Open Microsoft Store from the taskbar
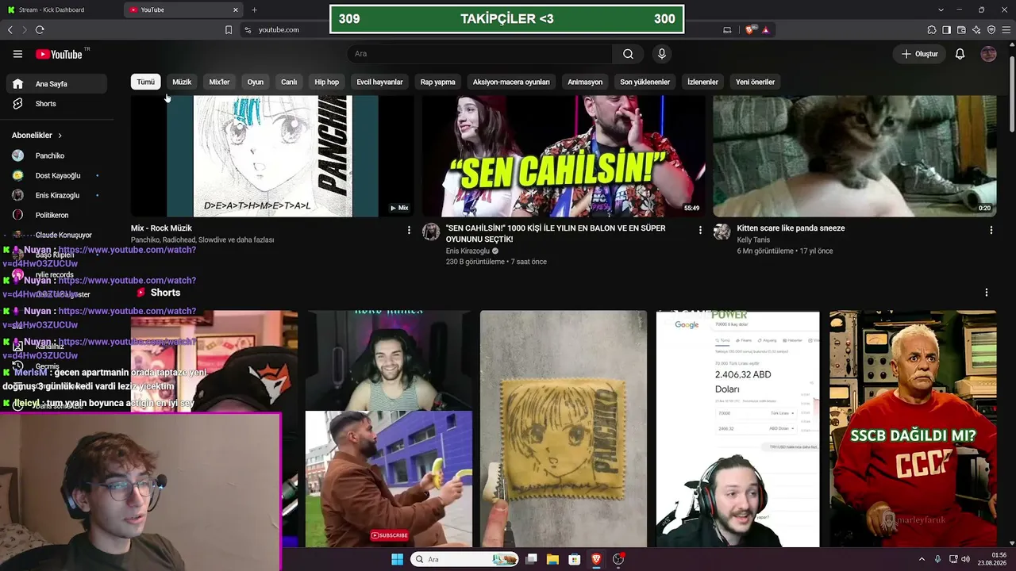The height and width of the screenshot is (571, 1016). pos(574,559)
